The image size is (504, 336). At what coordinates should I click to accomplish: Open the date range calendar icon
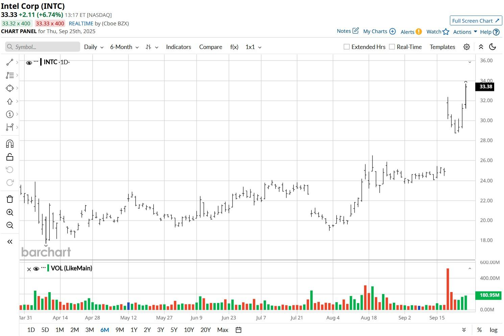click(x=238, y=330)
